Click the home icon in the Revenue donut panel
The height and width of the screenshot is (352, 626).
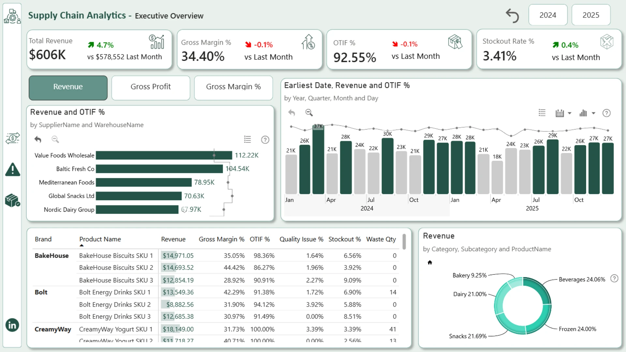pos(430,262)
